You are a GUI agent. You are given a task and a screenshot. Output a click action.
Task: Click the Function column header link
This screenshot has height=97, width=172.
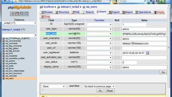pos(99,20)
